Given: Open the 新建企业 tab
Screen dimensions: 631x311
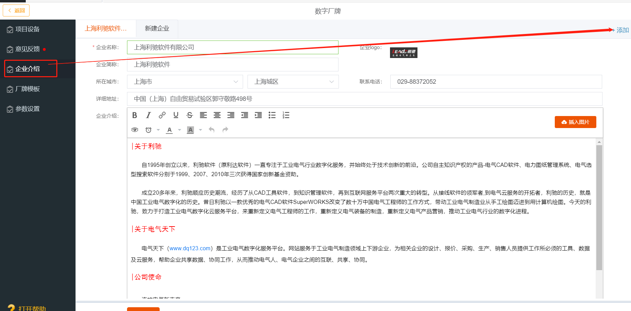Looking at the screenshot, I should point(157,28).
